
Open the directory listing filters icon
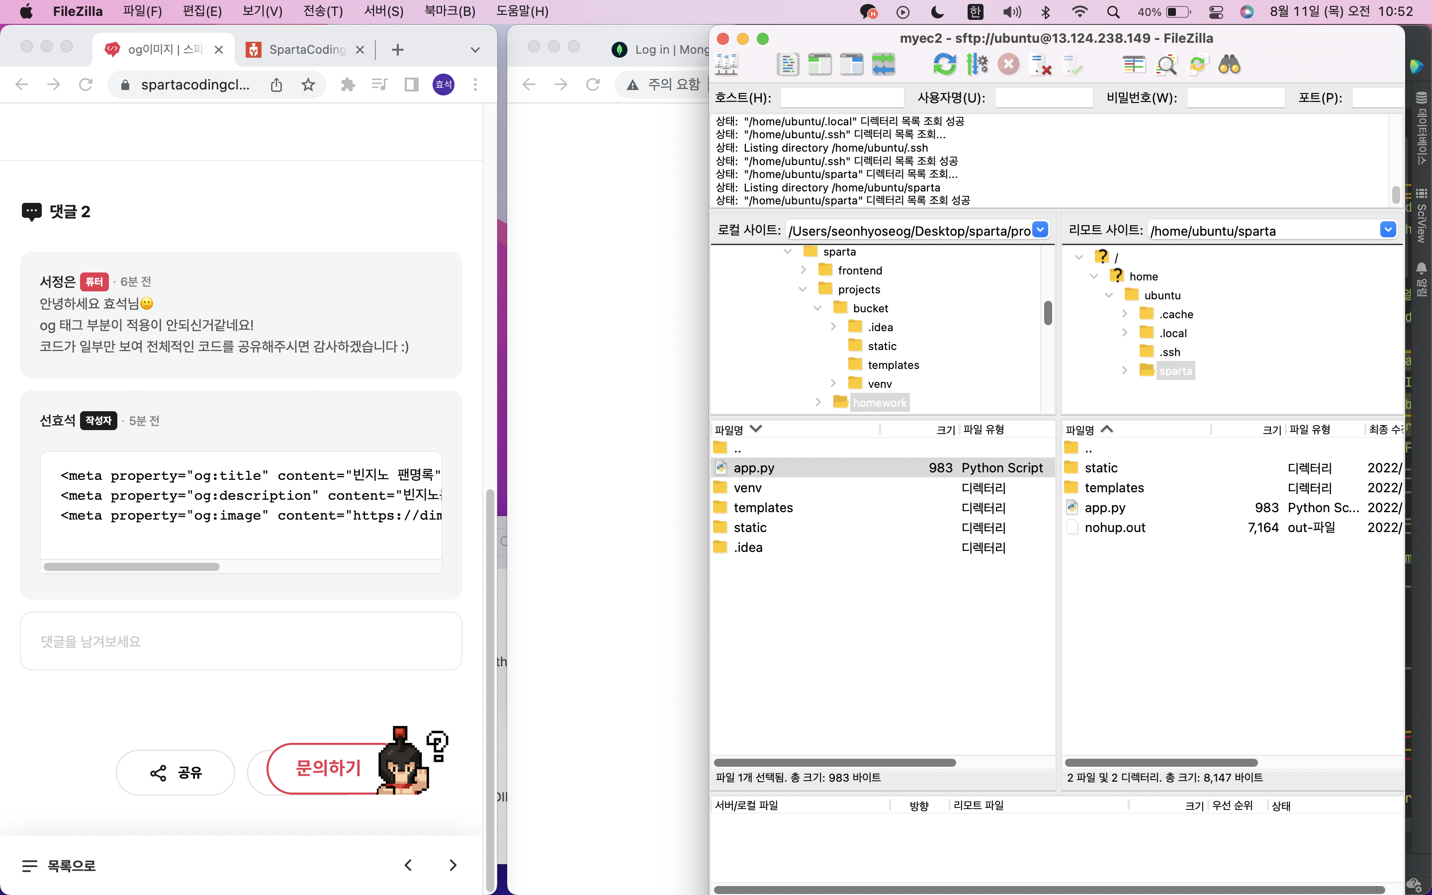(x=1134, y=65)
